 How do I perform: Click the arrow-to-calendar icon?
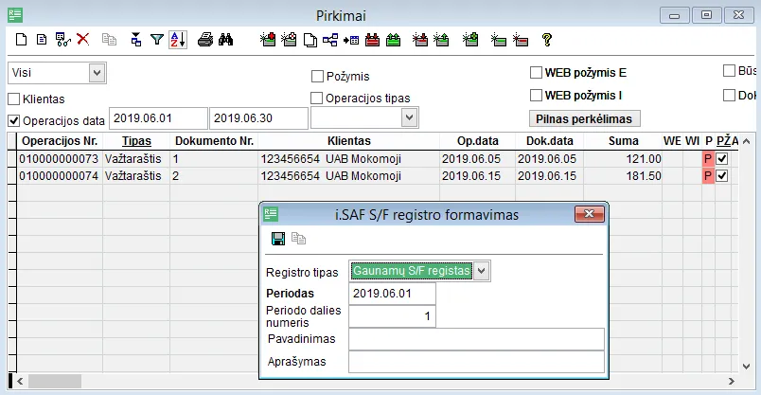tap(351, 40)
